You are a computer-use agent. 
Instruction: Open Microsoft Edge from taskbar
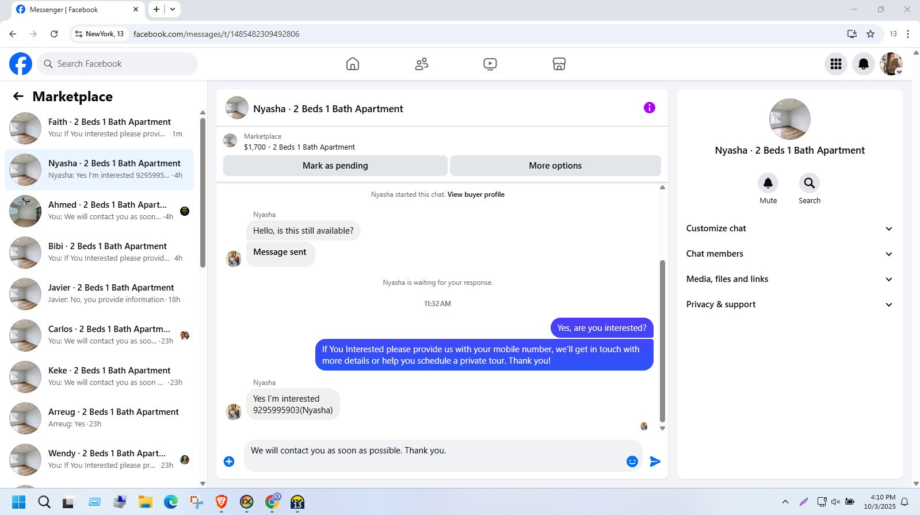[x=171, y=502]
